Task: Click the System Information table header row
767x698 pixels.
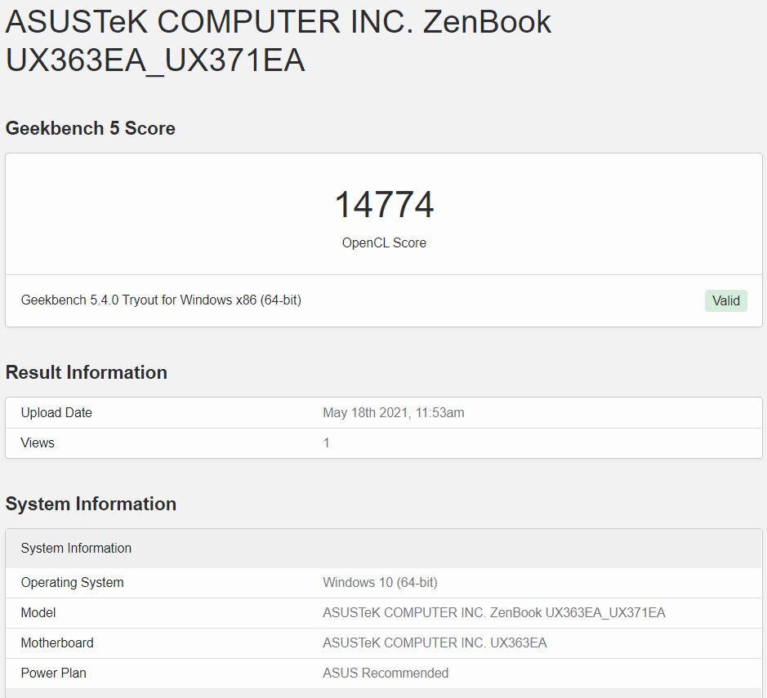Action: point(384,549)
